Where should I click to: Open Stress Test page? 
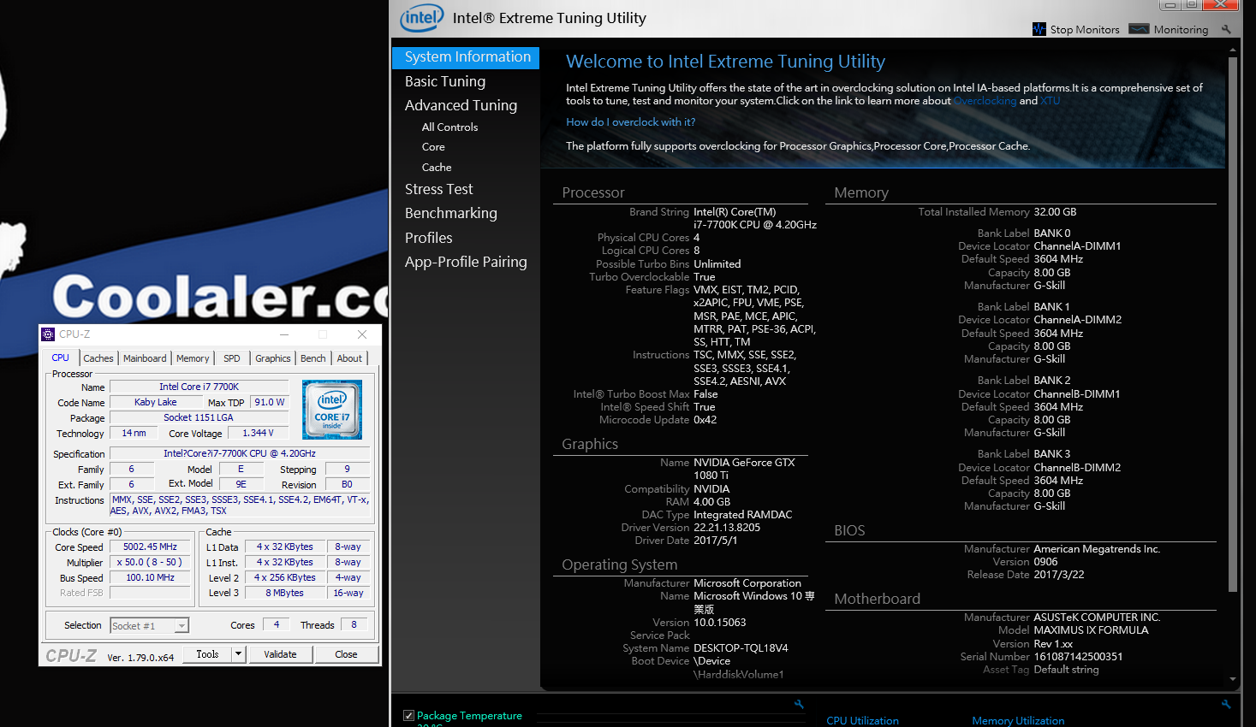(438, 189)
